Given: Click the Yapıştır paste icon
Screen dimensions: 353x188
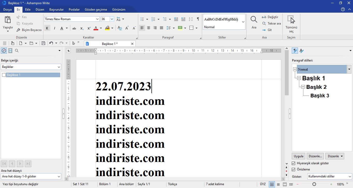Looking at the screenshot, I should click(8, 20).
